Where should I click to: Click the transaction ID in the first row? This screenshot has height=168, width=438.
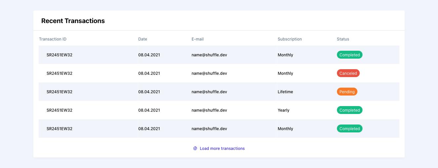tap(59, 55)
